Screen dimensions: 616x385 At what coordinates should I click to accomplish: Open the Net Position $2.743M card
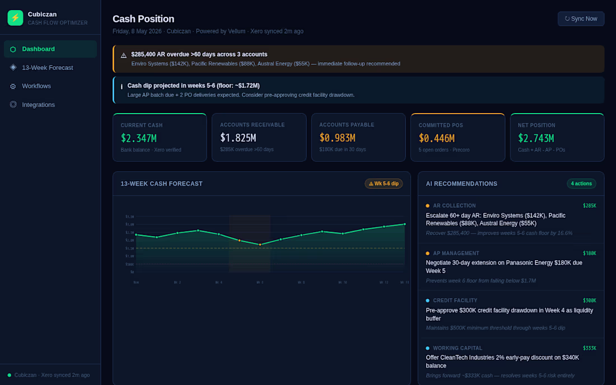(x=557, y=137)
